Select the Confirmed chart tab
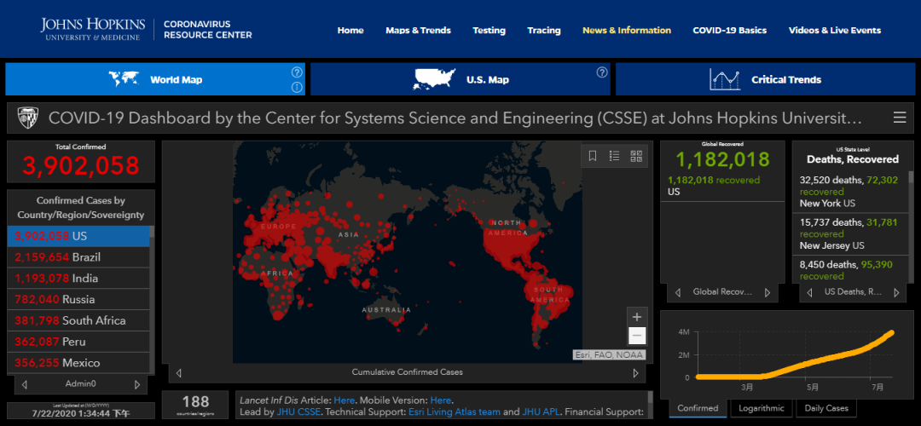921x426 pixels. pos(698,408)
